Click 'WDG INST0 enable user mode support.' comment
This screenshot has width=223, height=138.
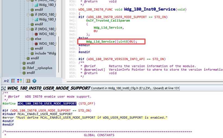58,96
